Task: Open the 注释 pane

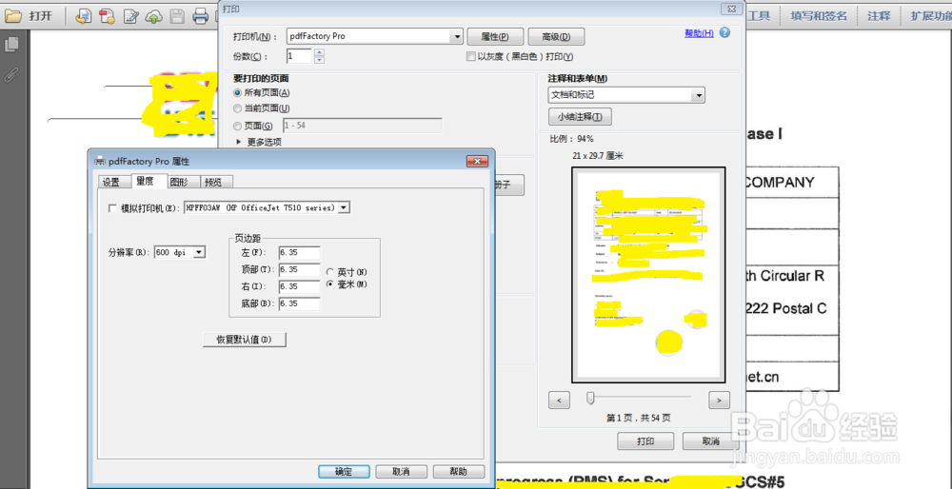Action: pos(879,16)
